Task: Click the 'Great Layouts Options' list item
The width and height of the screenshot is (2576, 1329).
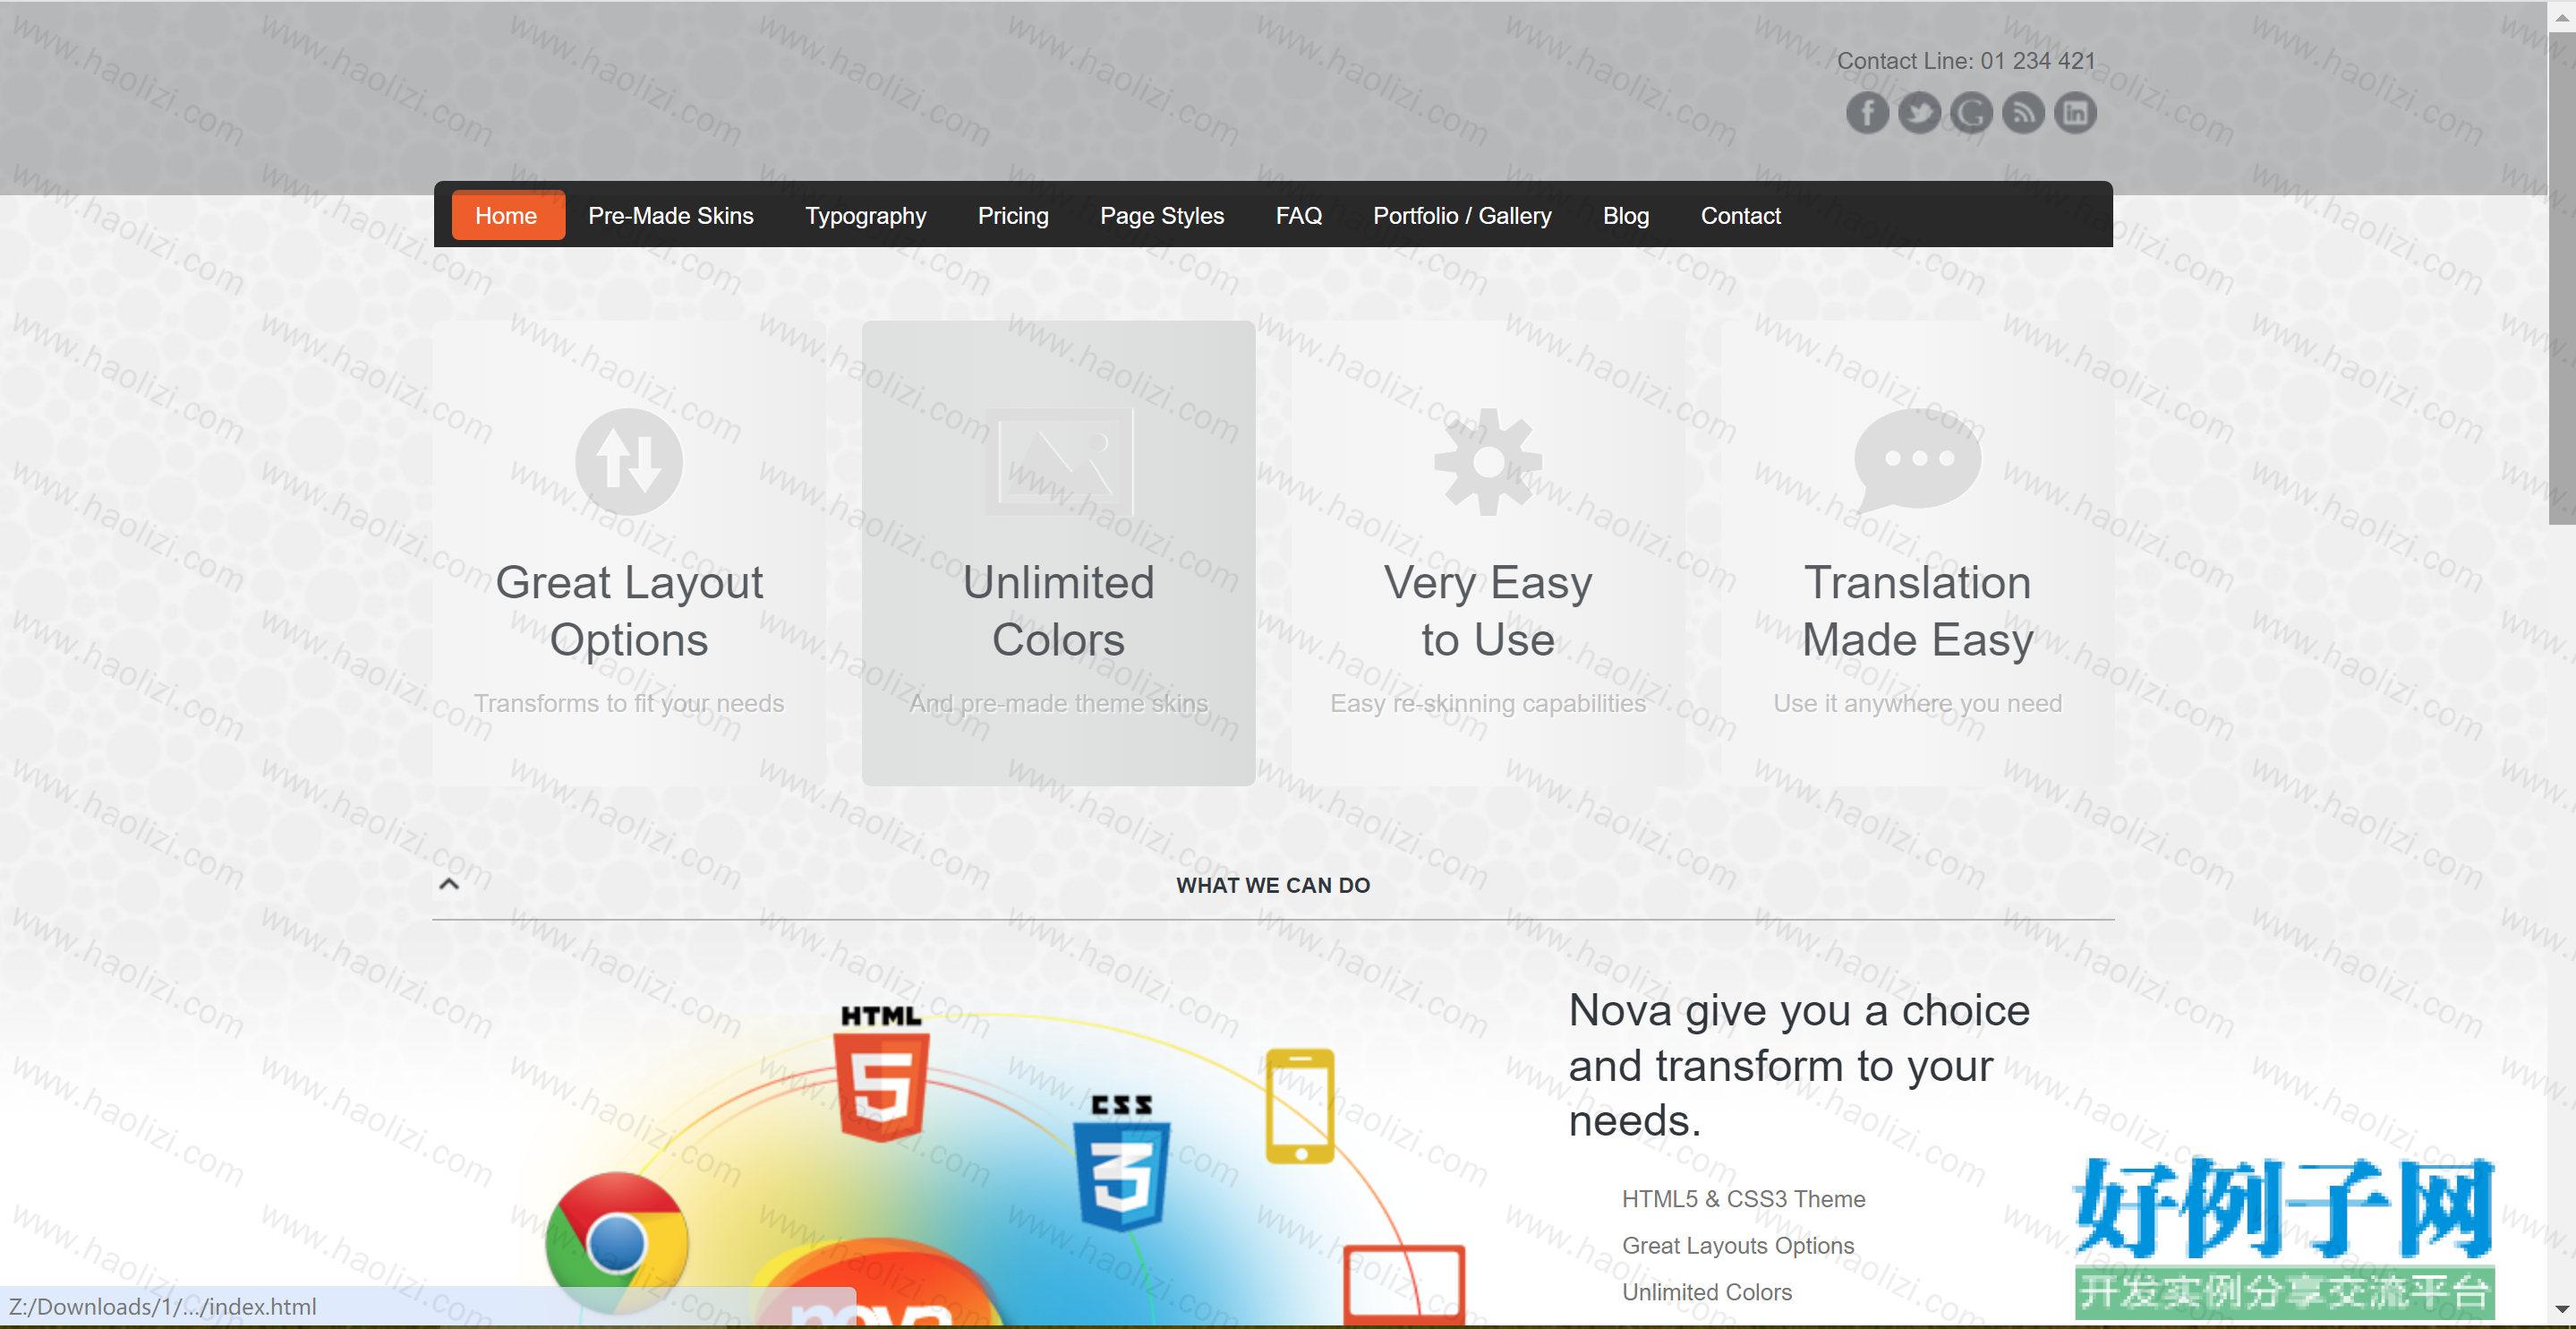Action: pyautogui.click(x=1738, y=1245)
